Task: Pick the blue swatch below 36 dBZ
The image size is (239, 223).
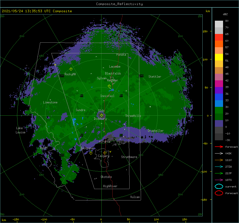Action: coord(219,97)
